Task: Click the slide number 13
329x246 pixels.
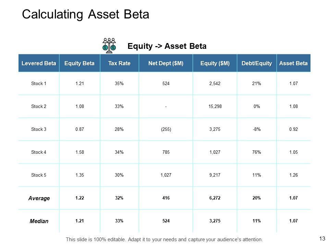Action: click(x=321, y=238)
